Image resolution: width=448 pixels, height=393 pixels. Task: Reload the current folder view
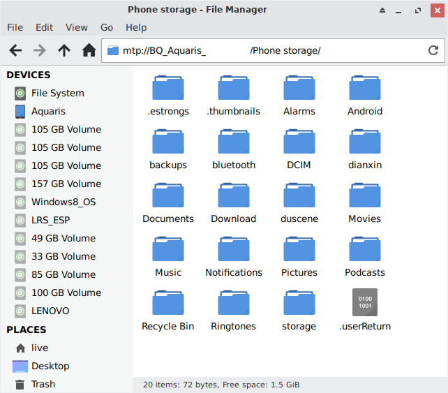tap(433, 50)
